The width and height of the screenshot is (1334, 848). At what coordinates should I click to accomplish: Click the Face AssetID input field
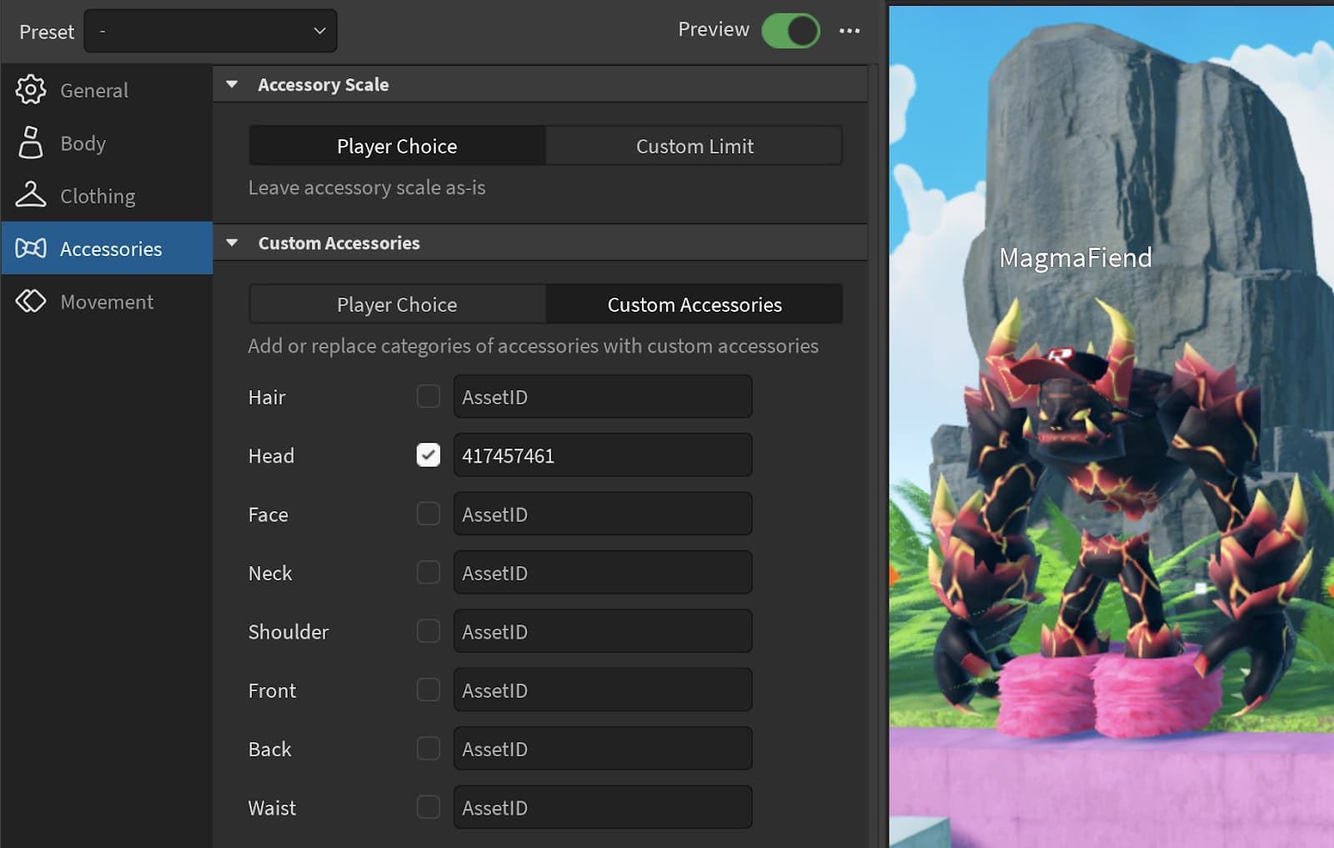click(x=603, y=514)
